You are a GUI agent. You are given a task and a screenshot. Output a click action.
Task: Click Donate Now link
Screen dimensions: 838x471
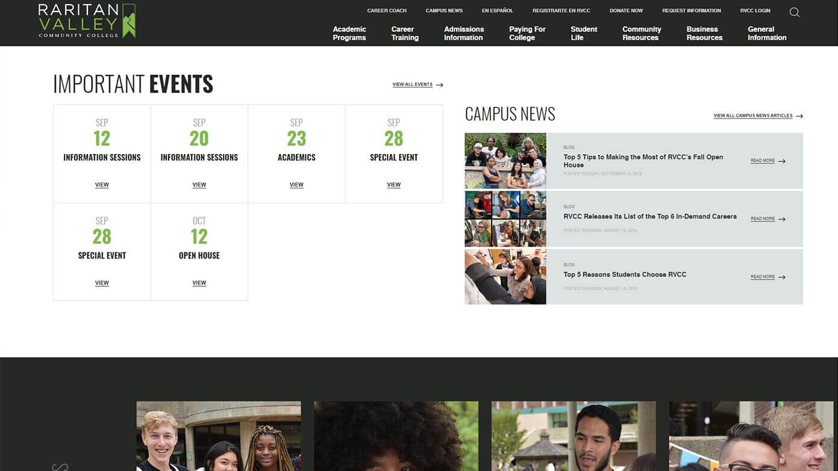626,11
